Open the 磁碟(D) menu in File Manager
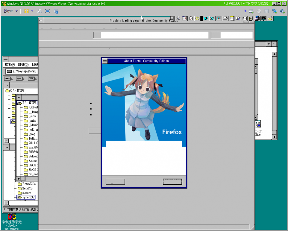 23,65
